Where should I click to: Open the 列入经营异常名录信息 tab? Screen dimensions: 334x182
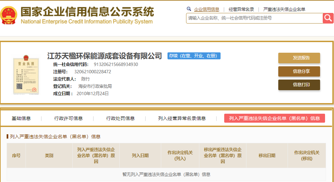click(182, 118)
